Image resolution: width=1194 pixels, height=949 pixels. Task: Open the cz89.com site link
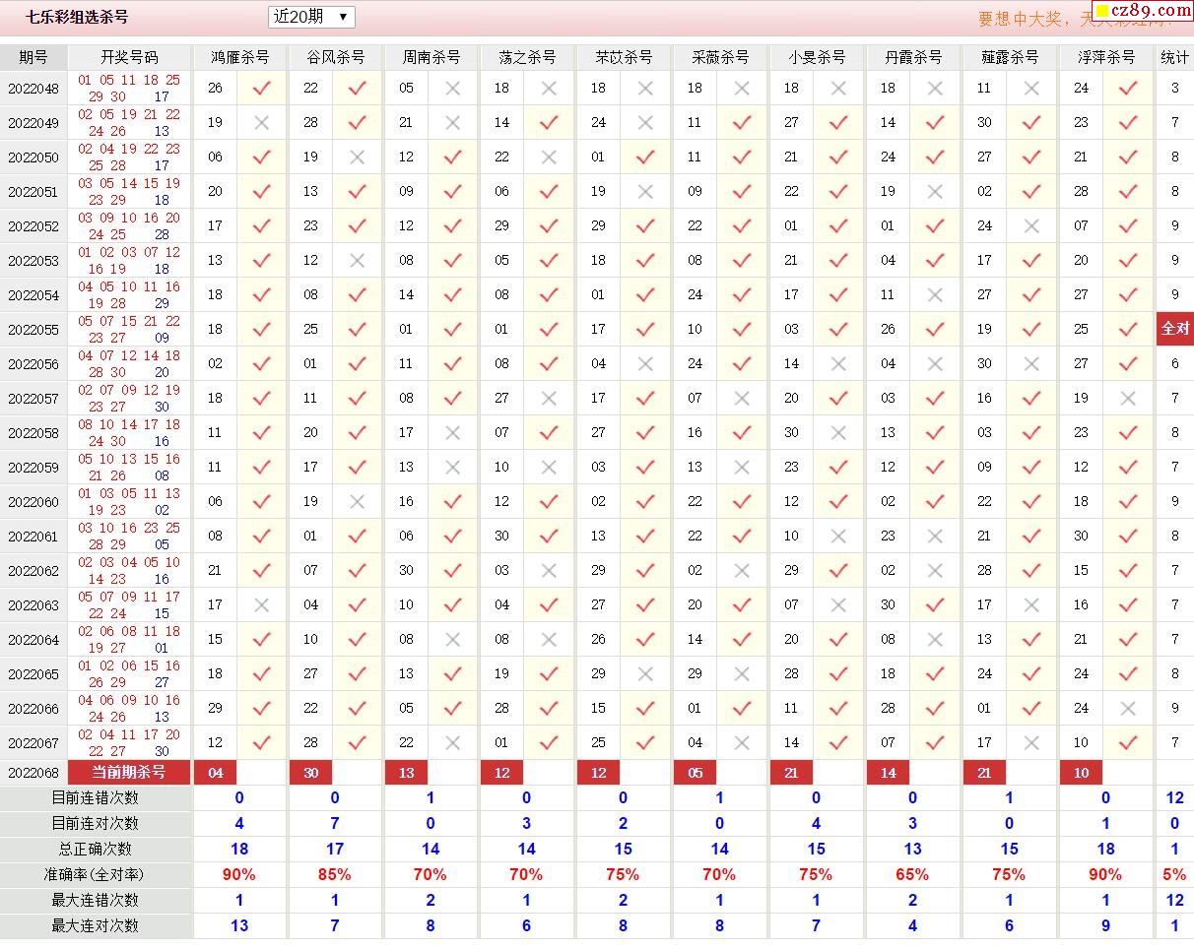tap(1143, 11)
